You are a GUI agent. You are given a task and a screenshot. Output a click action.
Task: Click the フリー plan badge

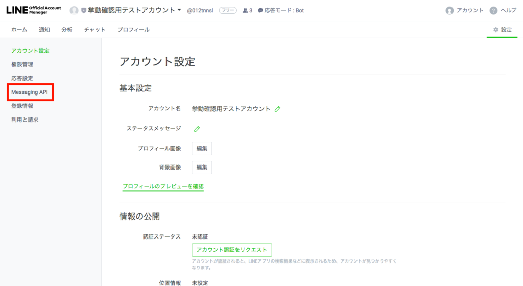(x=228, y=10)
